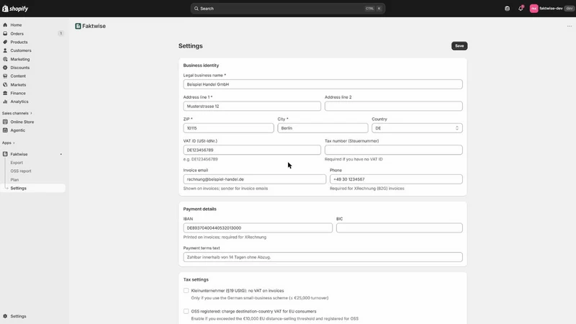Click the Online Store icon
The width and height of the screenshot is (576, 324).
pyautogui.click(x=5, y=122)
